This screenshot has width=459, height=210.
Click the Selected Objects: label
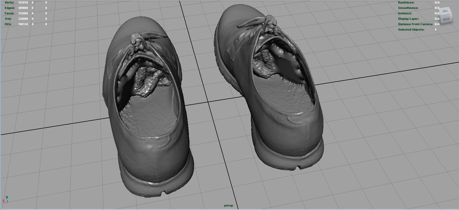click(411, 30)
